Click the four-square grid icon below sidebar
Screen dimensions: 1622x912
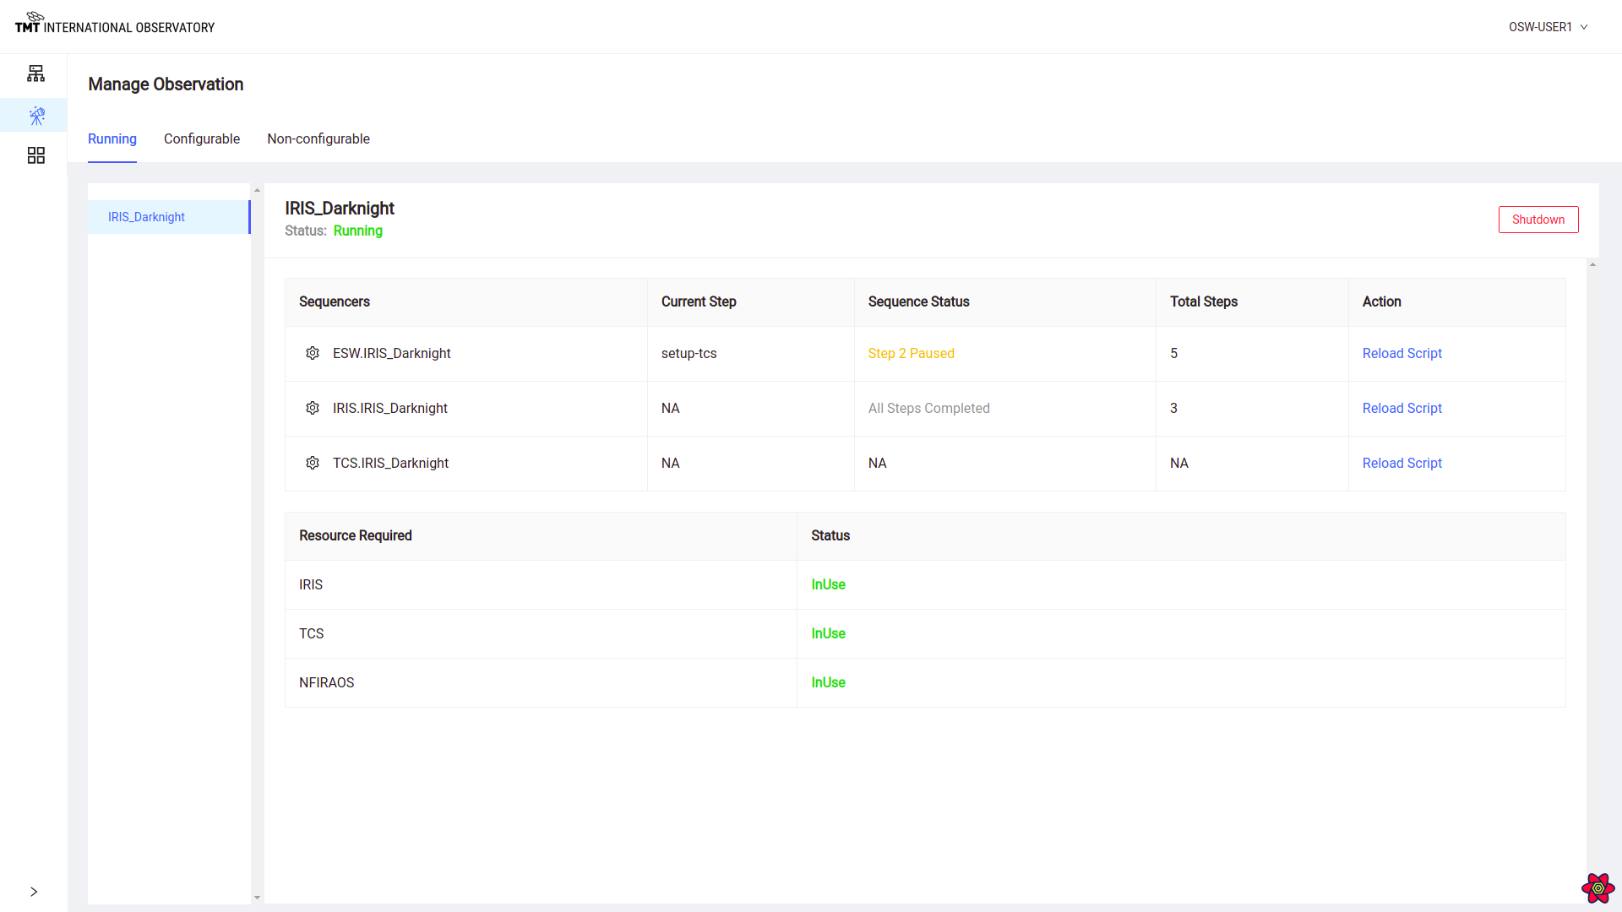click(x=35, y=155)
